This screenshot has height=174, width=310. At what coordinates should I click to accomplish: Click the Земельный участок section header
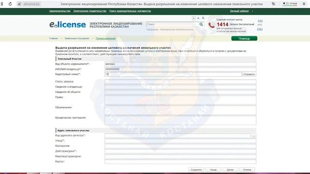pos(156,59)
